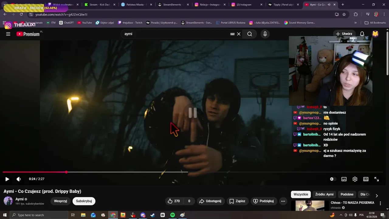389x219 pixels.
Task: Open Portal LIBRUS Rodzina bookmark
Action: 231,23
